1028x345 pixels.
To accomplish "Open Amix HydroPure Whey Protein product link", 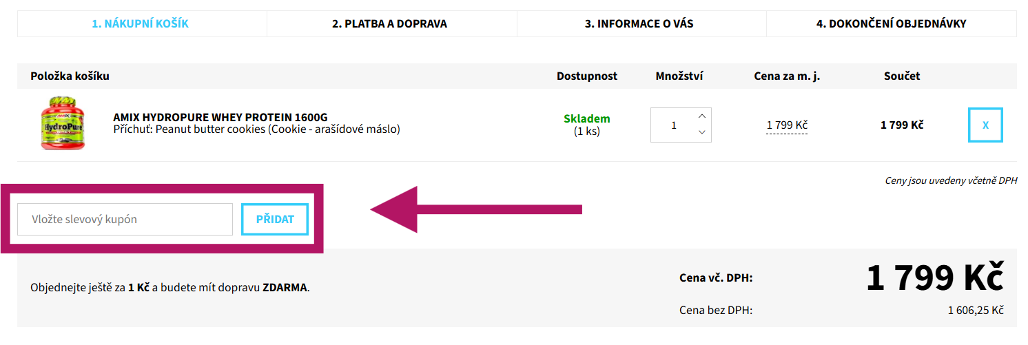I will point(220,117).
